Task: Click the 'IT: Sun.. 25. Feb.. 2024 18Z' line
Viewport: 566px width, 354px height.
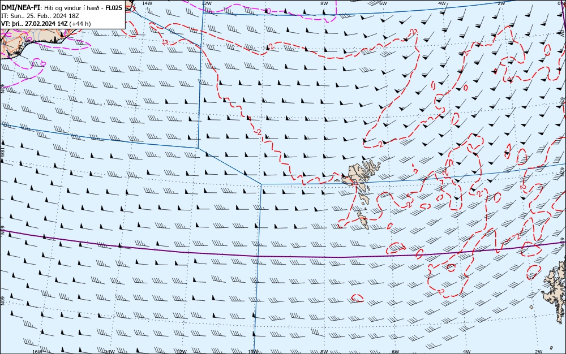Action: tap(40, 16)
